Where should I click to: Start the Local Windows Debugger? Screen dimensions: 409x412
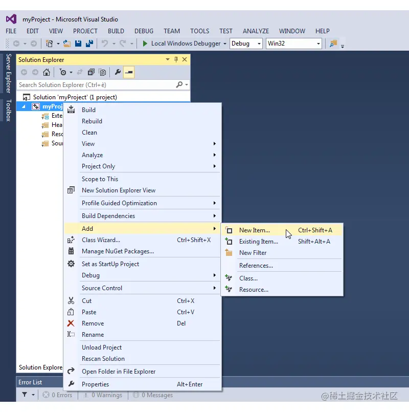click(181, 44)
